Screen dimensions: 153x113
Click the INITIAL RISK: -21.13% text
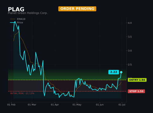[x=22, y=93]
